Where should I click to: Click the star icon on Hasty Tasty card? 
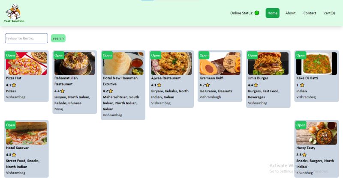point(304,155)
